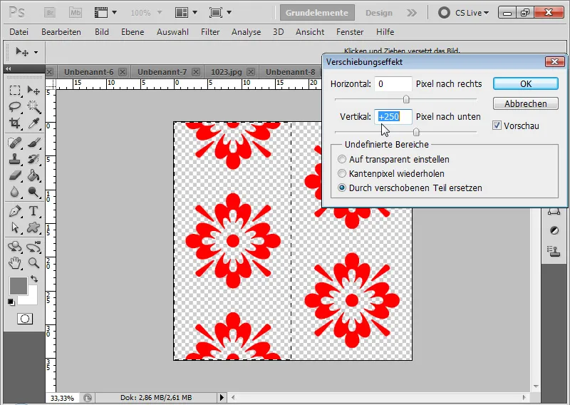Screen dimensions: 570x405
Task: Select the Horizontal Type tool
Action: [33, 211]
